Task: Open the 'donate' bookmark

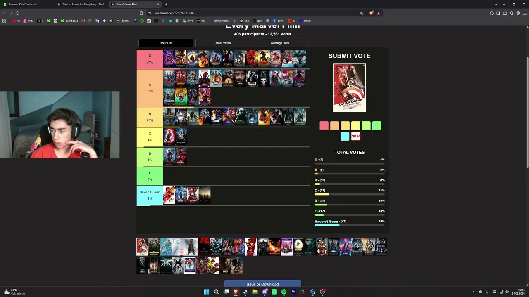Action: pos(123,21)
